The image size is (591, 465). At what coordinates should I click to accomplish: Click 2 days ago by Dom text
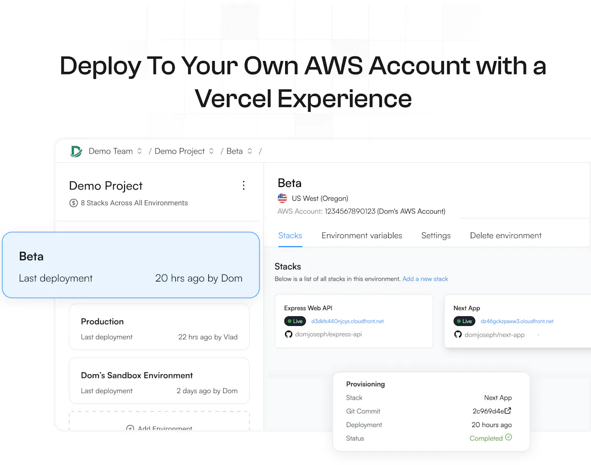point(207,391)
